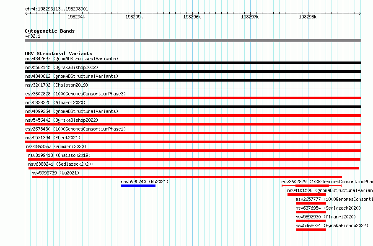Open esv2678430 1000GenomesConsortiumPhase1 label
This screenshot has height=246, width=373.
[x=75, y=129]
